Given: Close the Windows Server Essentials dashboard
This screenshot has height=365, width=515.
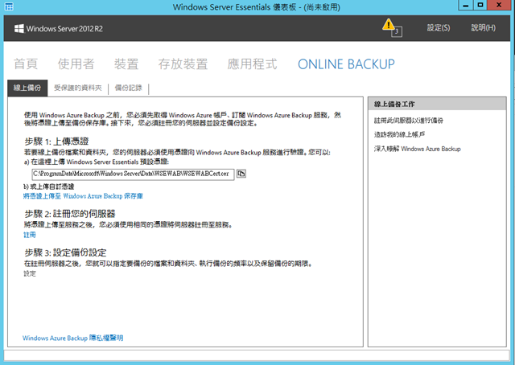Looking at the screenshot, I should (x=499, y=6).
